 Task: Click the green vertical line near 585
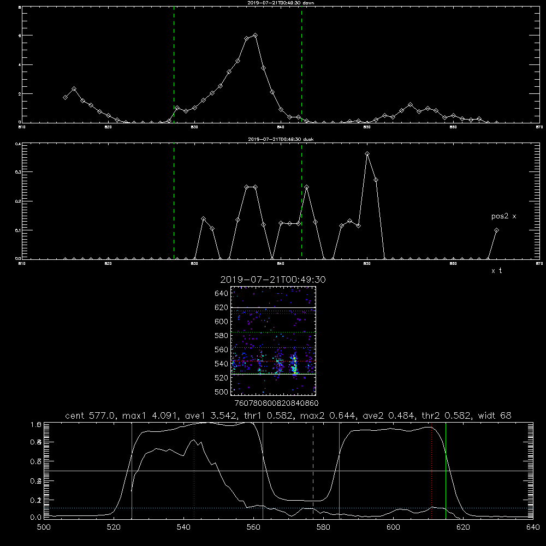pyautogui.click(x=339, y=471)
